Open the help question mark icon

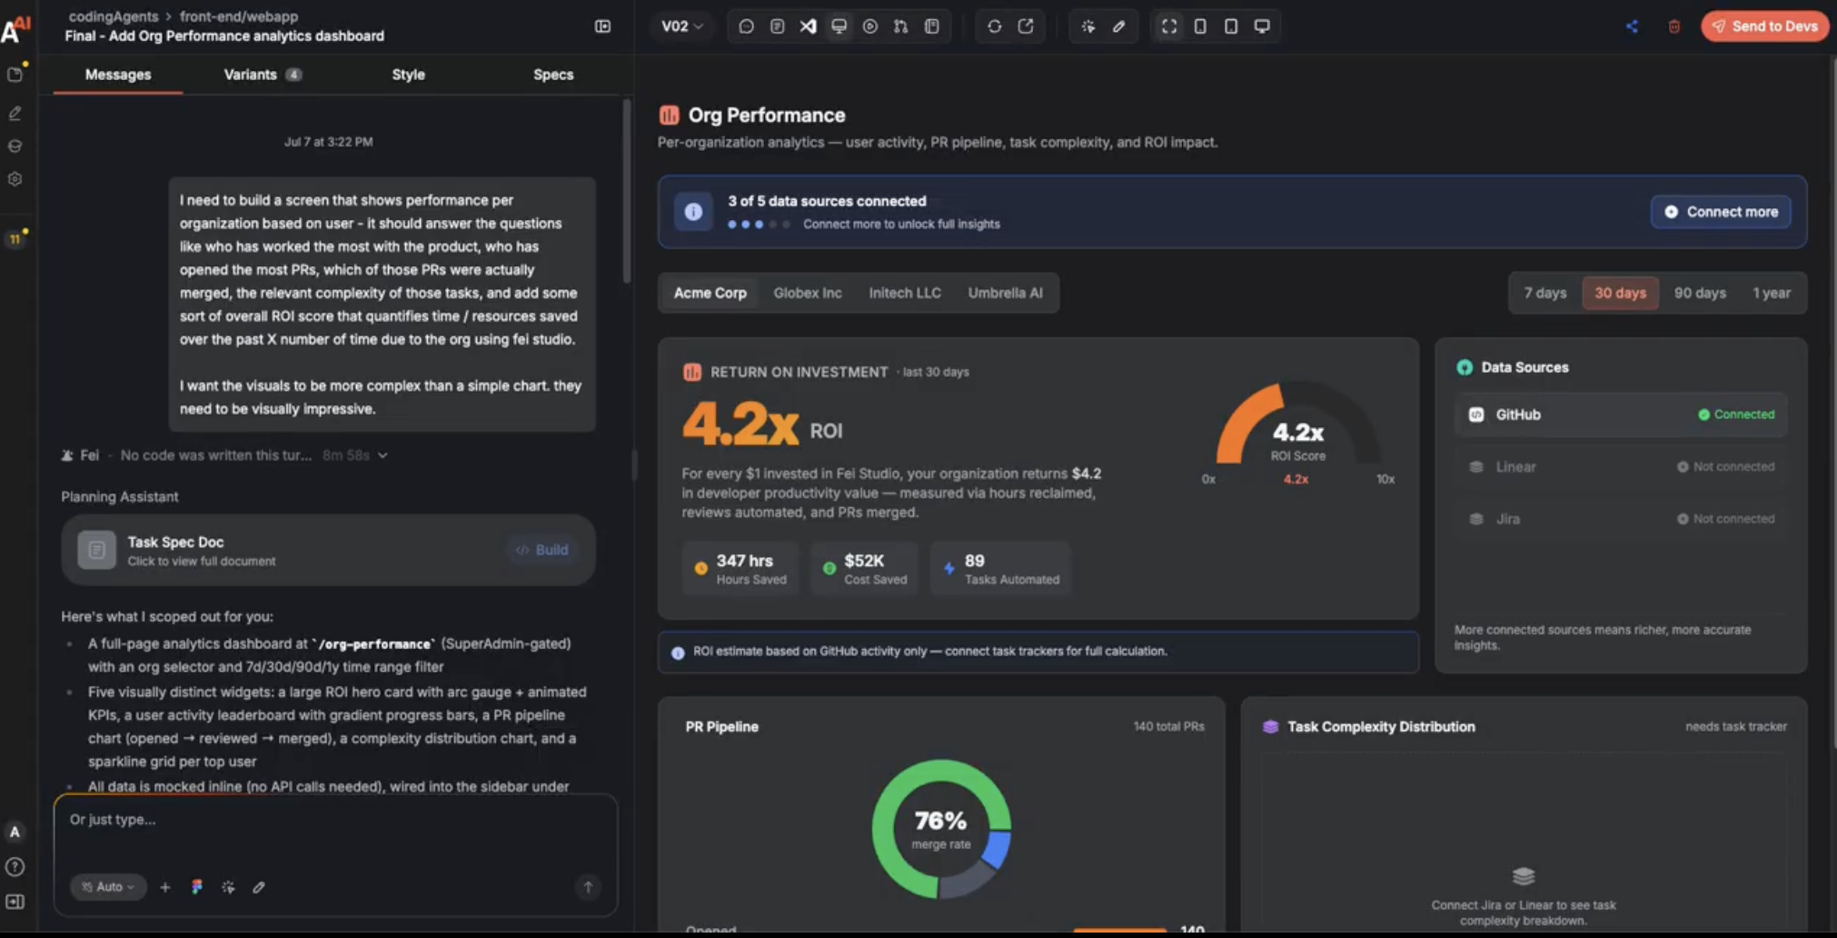tap(15, 867)
